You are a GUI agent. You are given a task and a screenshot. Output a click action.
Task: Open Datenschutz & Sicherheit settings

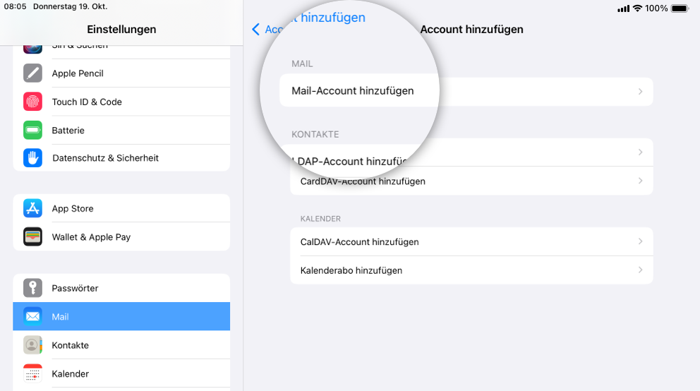pos(121,158)
